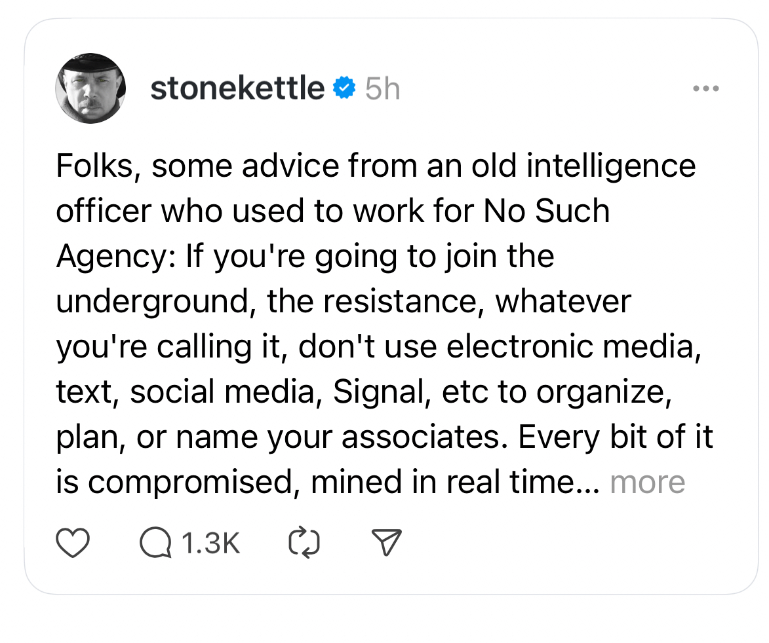Click the blue verified badge beside stonekettle
Viewport: 769px width, 643px height.
344,87
